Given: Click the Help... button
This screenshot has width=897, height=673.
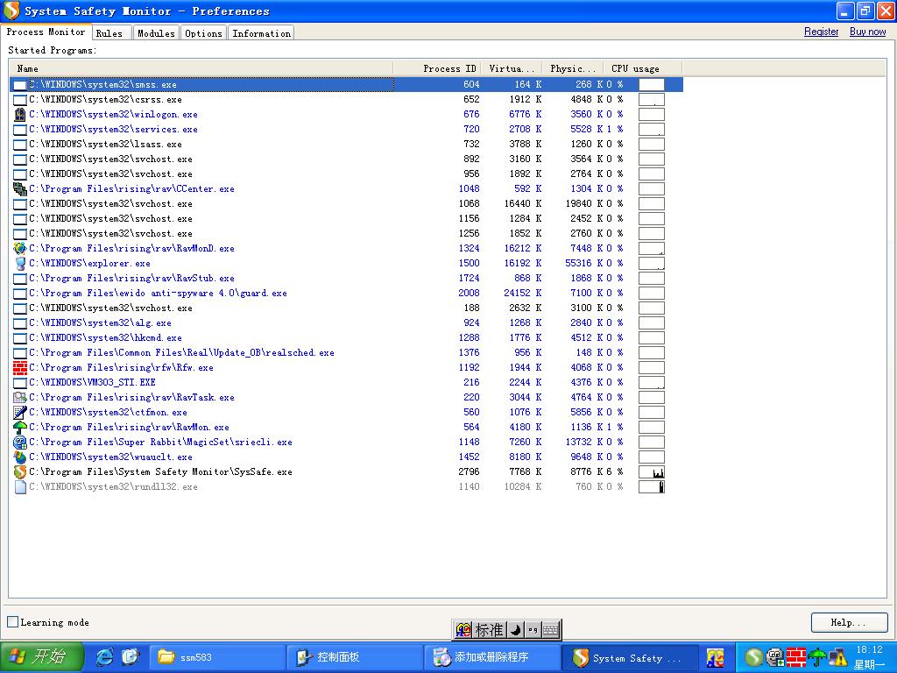Looking at the screenshot, I should 848,622.
